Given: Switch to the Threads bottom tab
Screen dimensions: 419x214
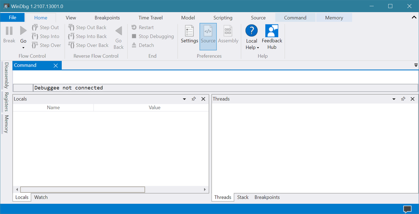Looking at the screenshot, I should pos(223,197).
